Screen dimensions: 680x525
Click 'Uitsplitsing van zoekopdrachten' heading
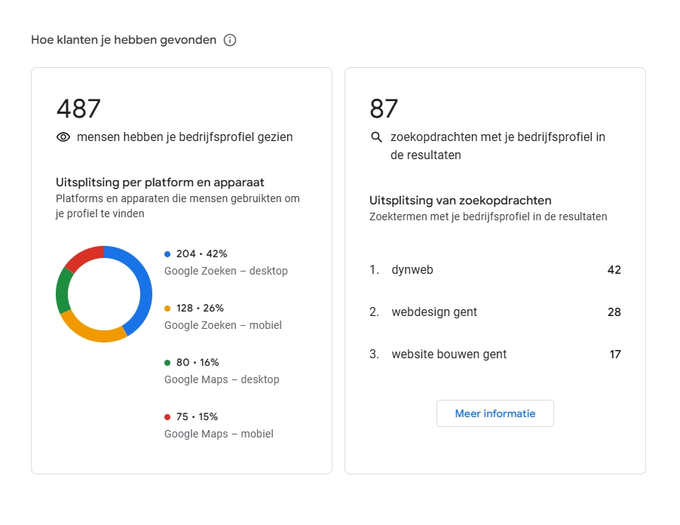click(x=461, y=201)
